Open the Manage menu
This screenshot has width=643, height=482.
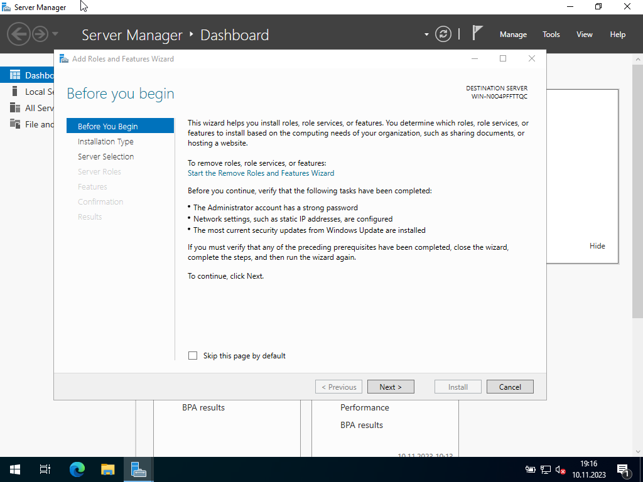point(513,35)
